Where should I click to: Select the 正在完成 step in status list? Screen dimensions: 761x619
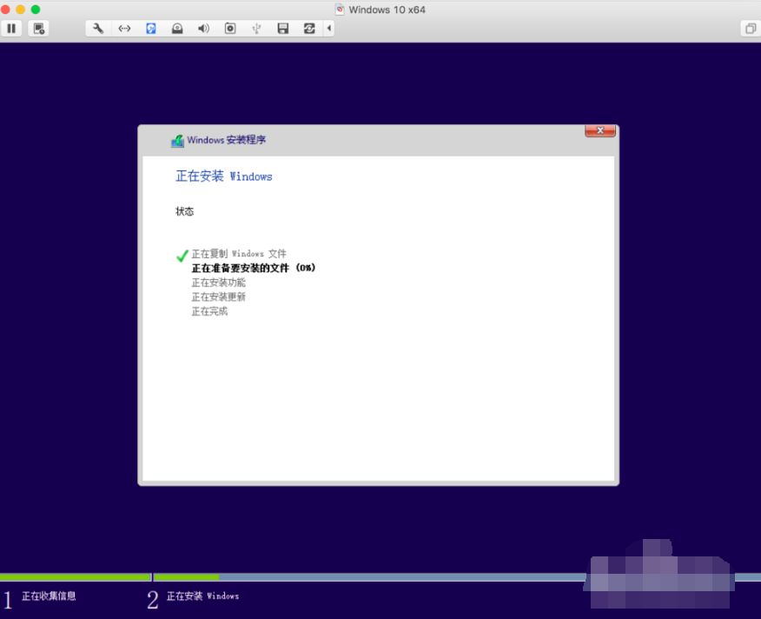pos(208,310)
